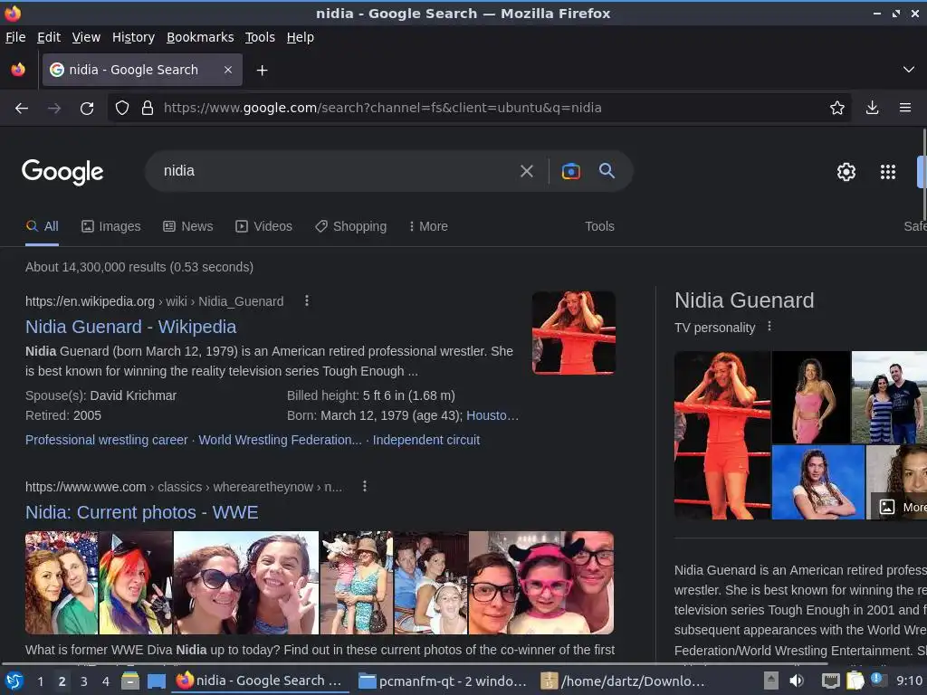
Task: Open the large red outfit panel image
Action: coord(722,435)
